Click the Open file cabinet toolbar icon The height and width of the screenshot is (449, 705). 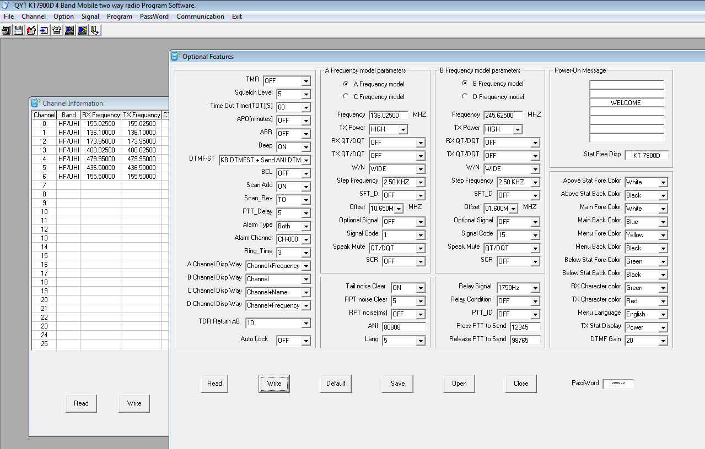(7, 30)
